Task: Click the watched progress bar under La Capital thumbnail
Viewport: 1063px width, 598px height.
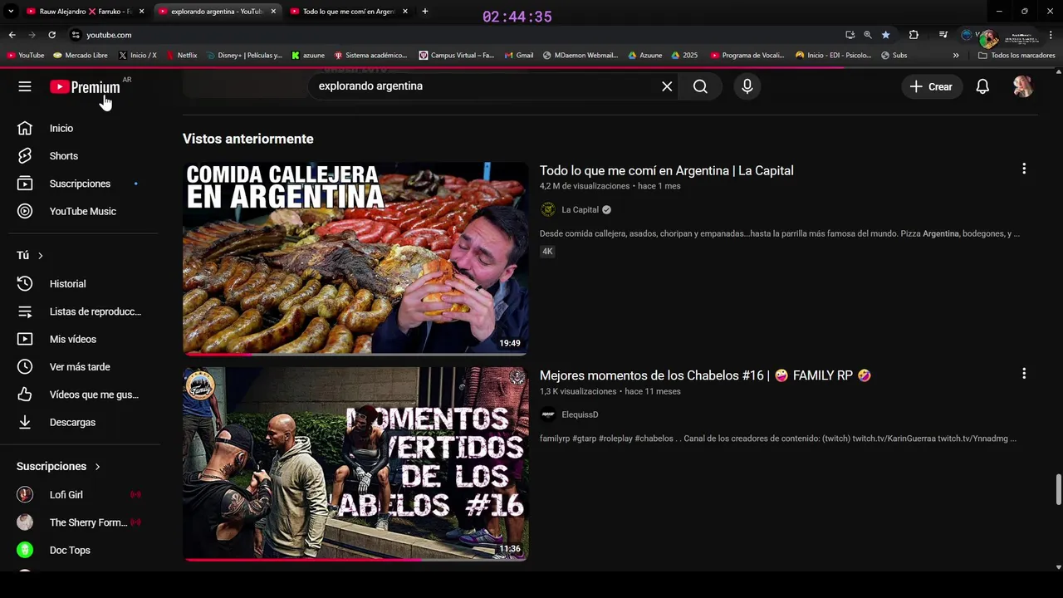Action: tap(355, 354)
